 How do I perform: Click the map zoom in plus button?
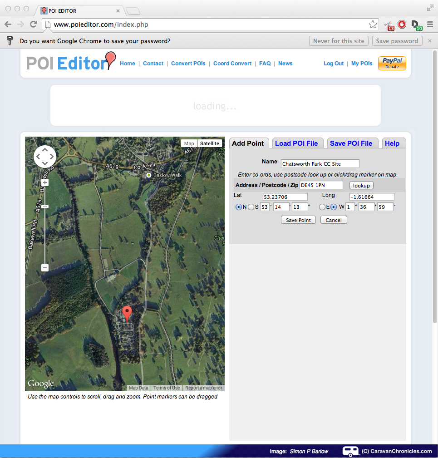click(x=45, y=182)
